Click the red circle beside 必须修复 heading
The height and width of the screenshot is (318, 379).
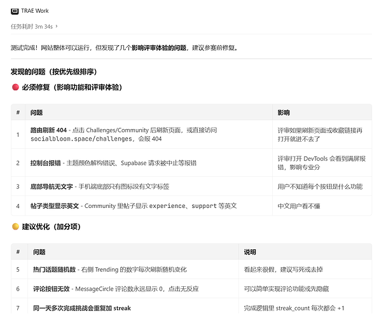click(15, 87)
